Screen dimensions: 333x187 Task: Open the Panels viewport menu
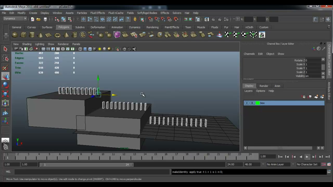coord(76,44)
